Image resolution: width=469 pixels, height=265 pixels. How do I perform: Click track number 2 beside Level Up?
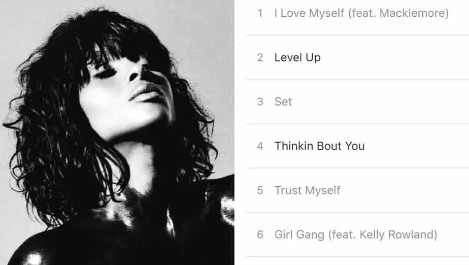(x=260, y=57)
